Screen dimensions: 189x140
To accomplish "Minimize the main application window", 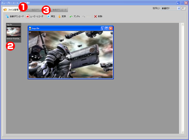I will click(178, 3).
